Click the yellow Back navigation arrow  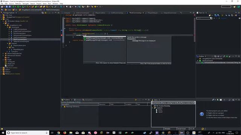(95, 7)
